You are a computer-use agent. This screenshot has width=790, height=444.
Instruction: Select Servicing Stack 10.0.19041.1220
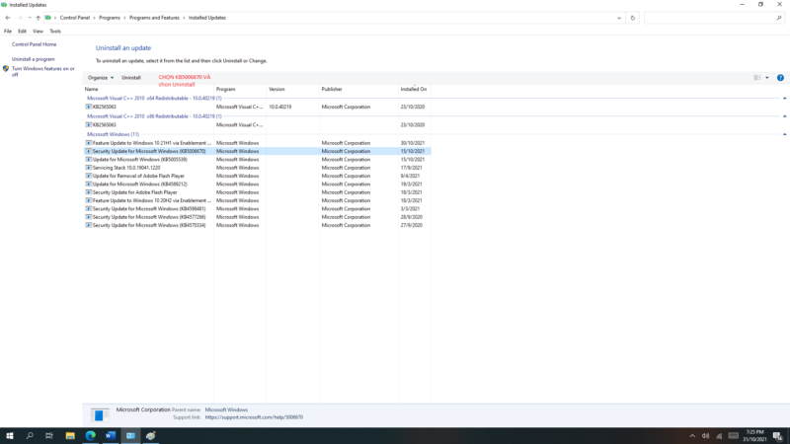tap(257, 168)
